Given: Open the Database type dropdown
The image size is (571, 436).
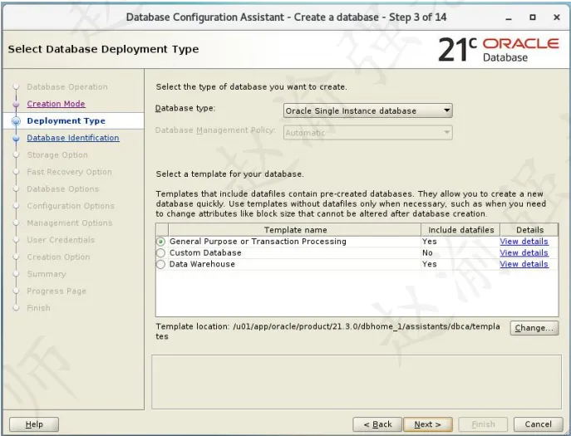Looking at the screenshot, I should point(368,110).
